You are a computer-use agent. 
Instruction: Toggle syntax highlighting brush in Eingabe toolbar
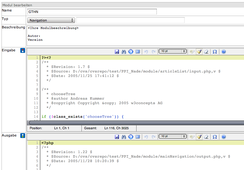click(x=199, y=52)
